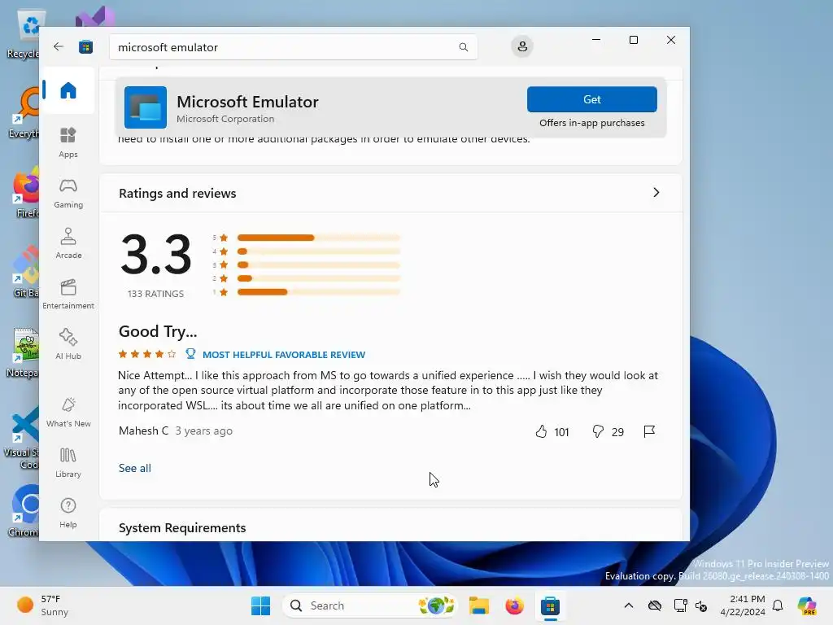
Task: Click the 5 star rating bar
Action: coord(318,238)
